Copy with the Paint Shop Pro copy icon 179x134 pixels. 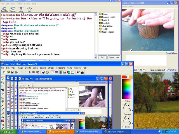[x=34, y=72]
